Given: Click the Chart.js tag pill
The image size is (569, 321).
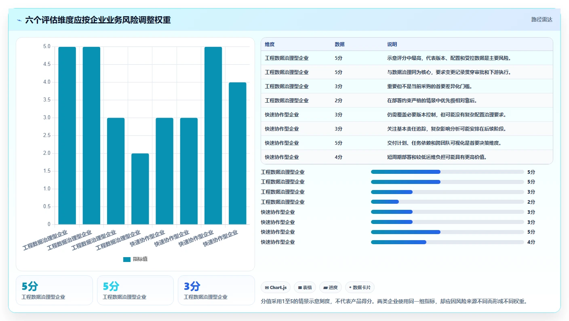Looking at the screenshot, I should [x=276, y=287].
